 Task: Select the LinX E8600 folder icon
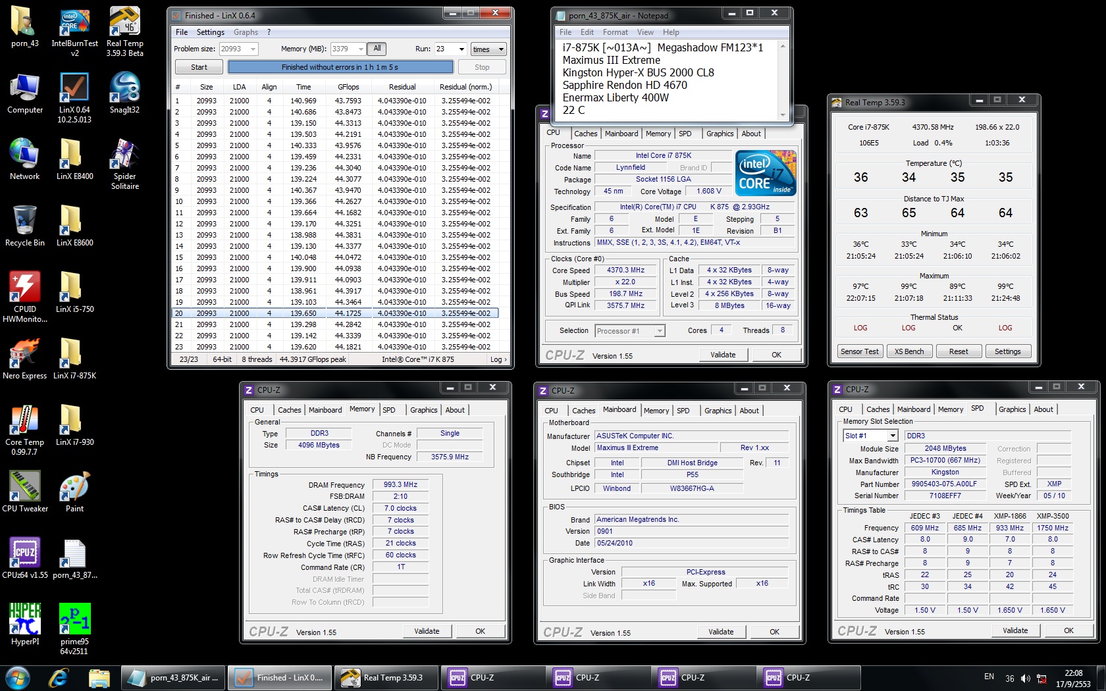(74, 226)
